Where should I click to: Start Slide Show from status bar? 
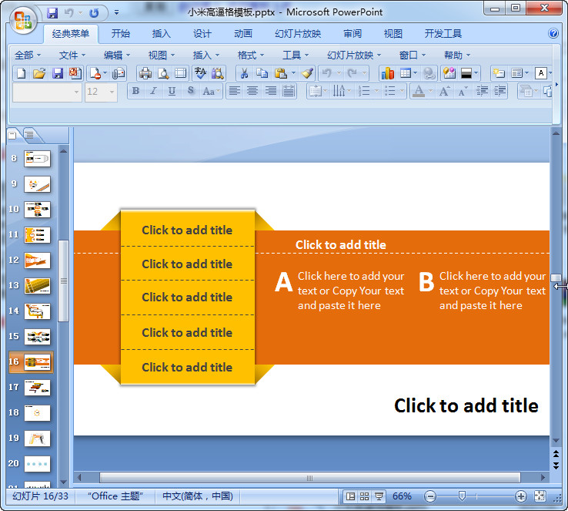point(379,496)
